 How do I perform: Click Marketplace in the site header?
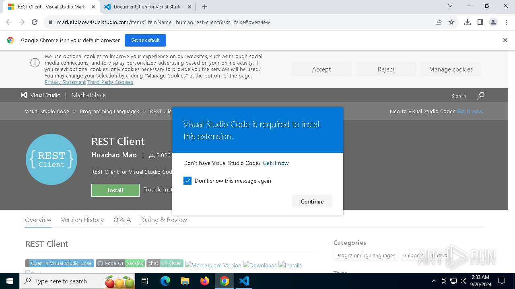(x=89, y=95)
